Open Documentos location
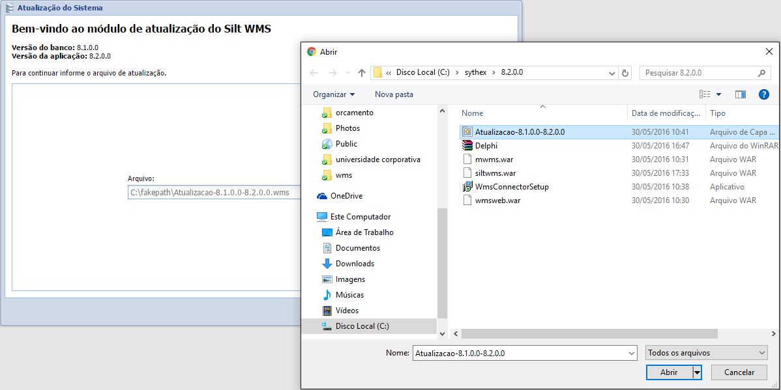Image resolution: width=781 pixels, height=390 pixels. pyautogui.click(x=351, y=247)
